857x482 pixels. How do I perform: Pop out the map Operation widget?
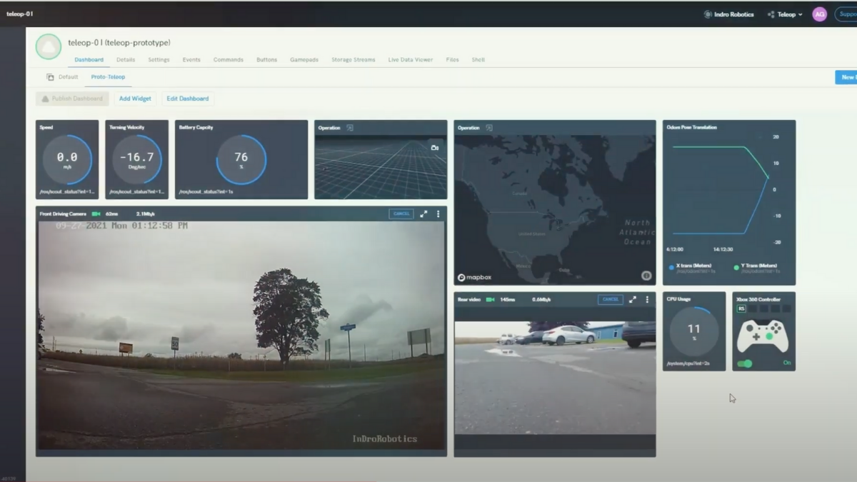point(489,128)
